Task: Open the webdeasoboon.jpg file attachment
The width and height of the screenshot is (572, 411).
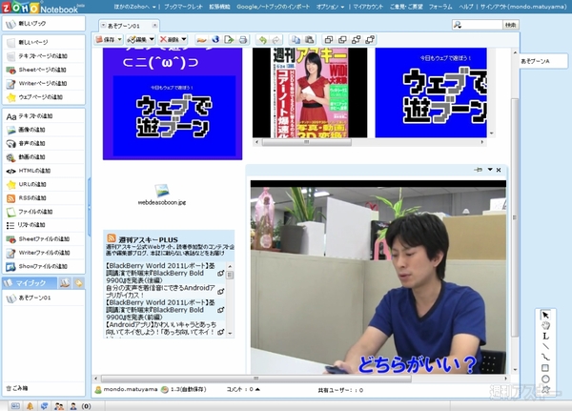Action: click(x=162, y=195)
